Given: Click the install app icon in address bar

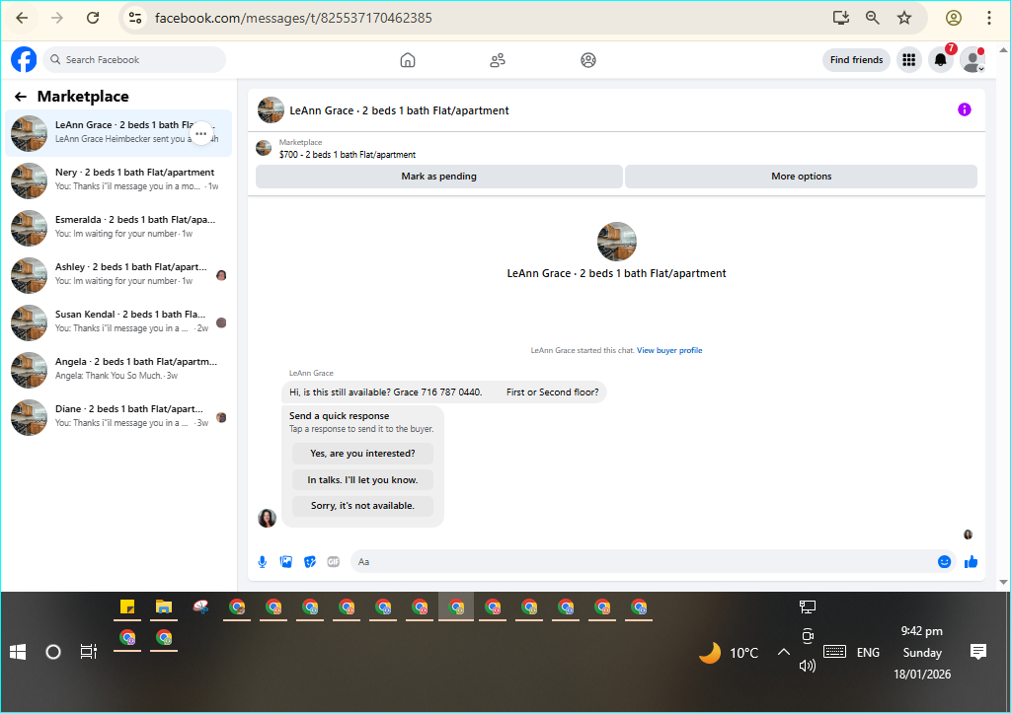Looking at the screenshot, I should [841, 18].
